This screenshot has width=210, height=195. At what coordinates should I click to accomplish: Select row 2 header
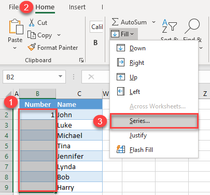pos(6,115)
